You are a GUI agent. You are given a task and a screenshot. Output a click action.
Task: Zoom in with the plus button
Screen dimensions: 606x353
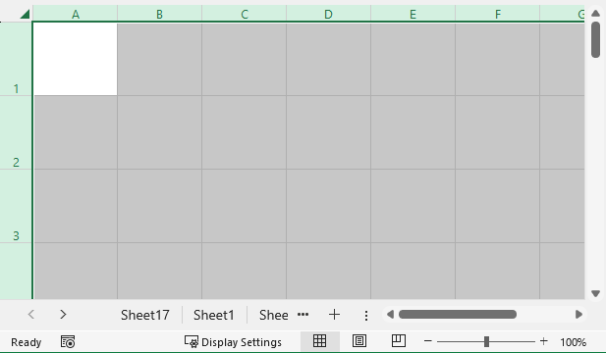point(544,341)
